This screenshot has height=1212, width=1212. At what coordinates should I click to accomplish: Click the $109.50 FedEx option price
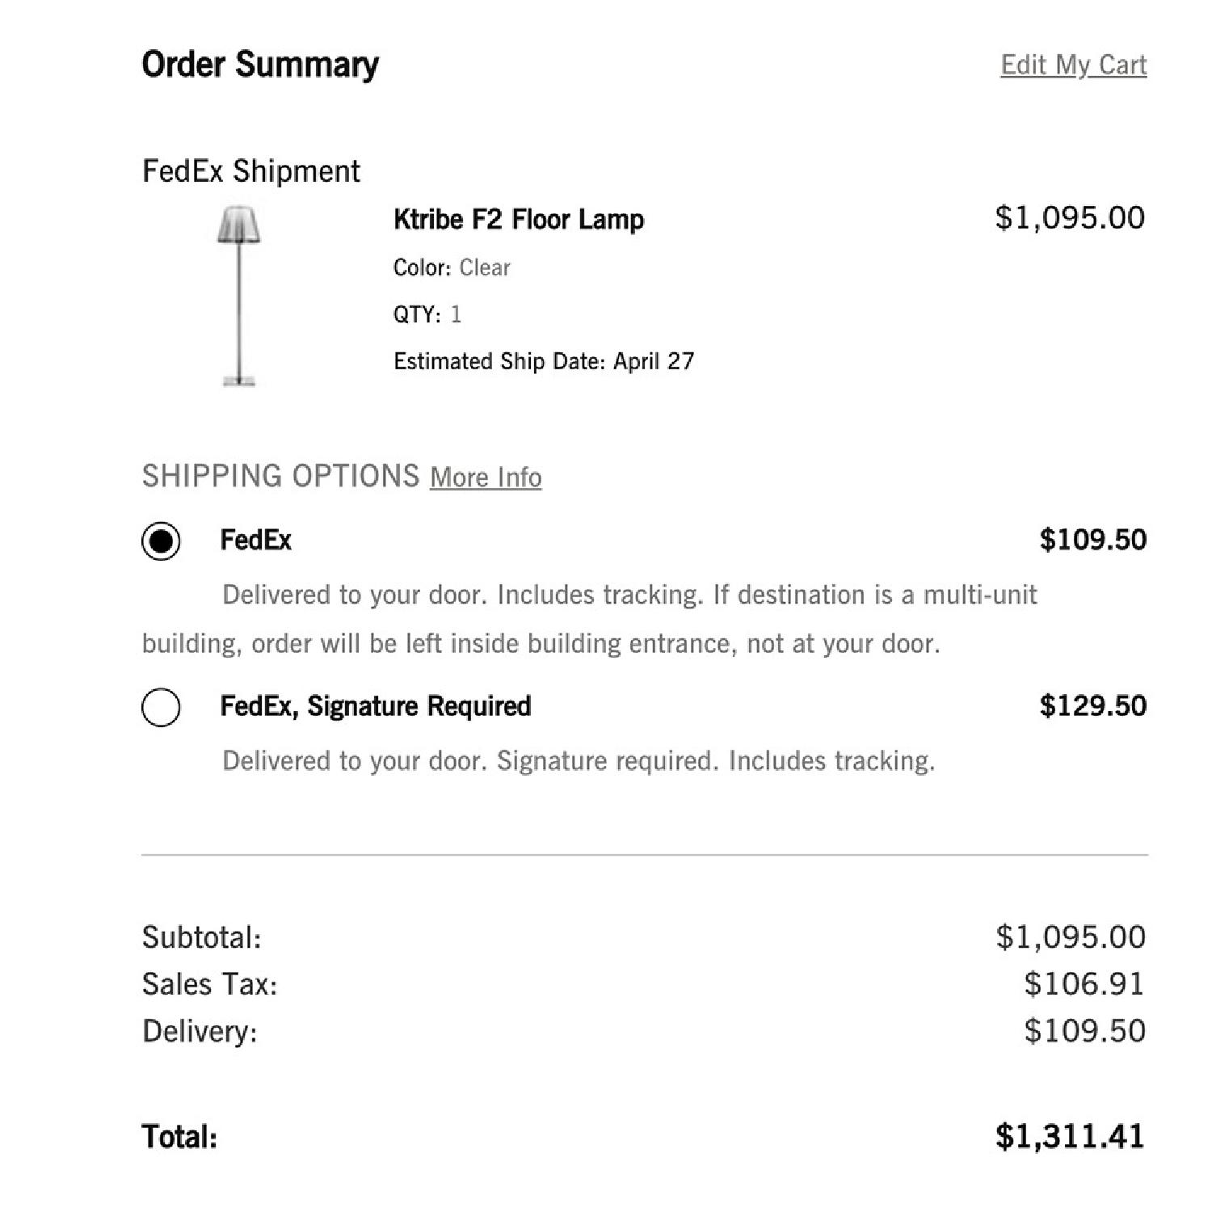[1092, 540]
